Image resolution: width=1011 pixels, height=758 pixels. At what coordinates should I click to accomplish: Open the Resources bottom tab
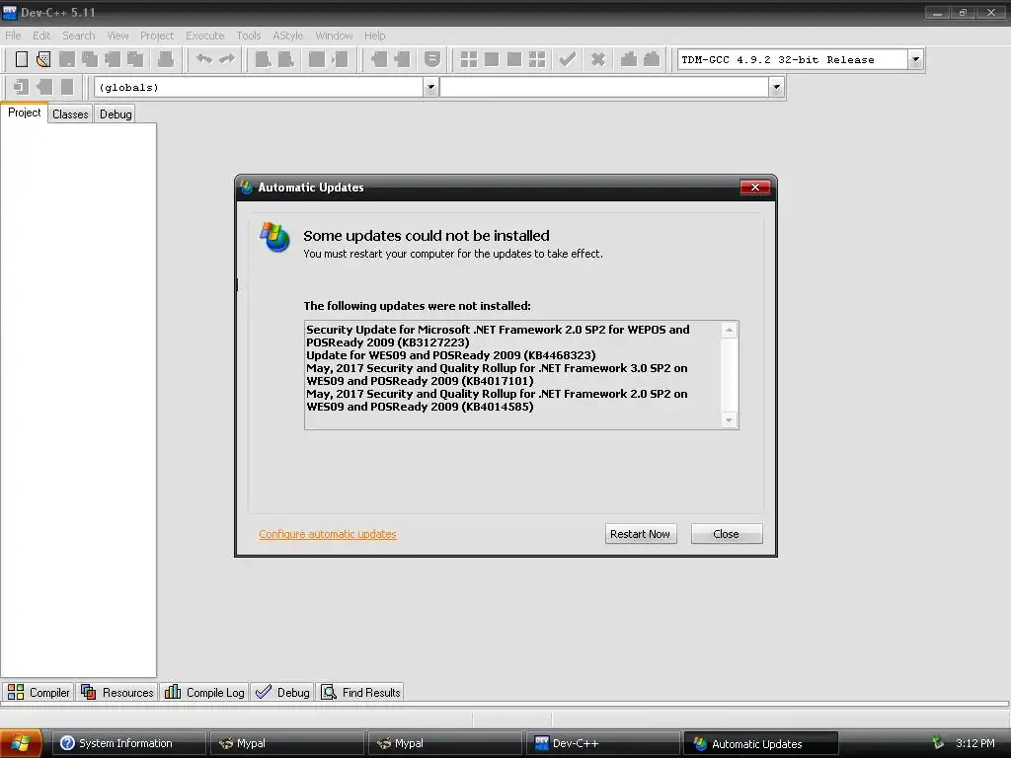click(117, 692)
